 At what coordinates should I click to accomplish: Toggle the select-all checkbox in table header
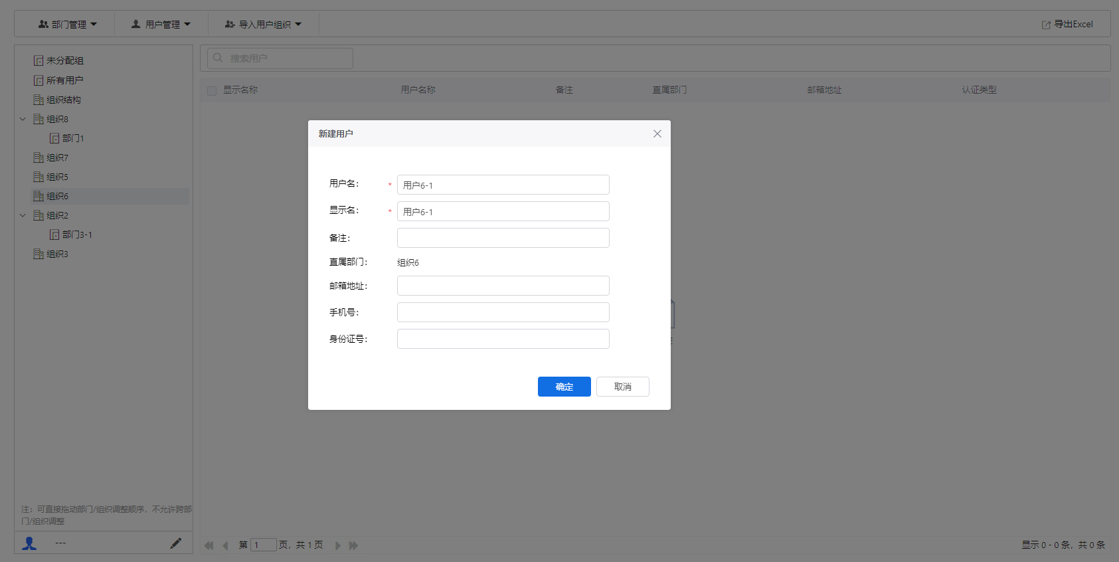pos(212,90)
